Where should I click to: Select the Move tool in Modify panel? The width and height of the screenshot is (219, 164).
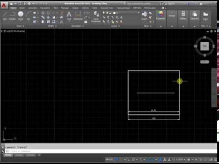click(x=43, y=13)
